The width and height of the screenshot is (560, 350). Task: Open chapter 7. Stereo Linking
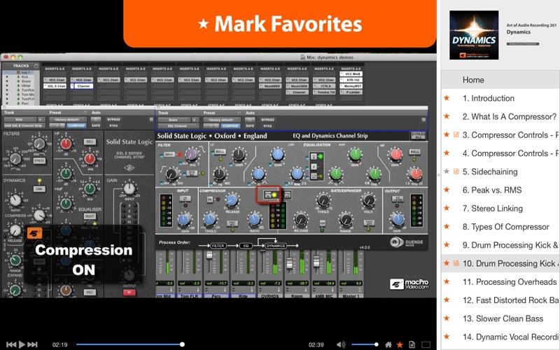click(x=493, y=209)
